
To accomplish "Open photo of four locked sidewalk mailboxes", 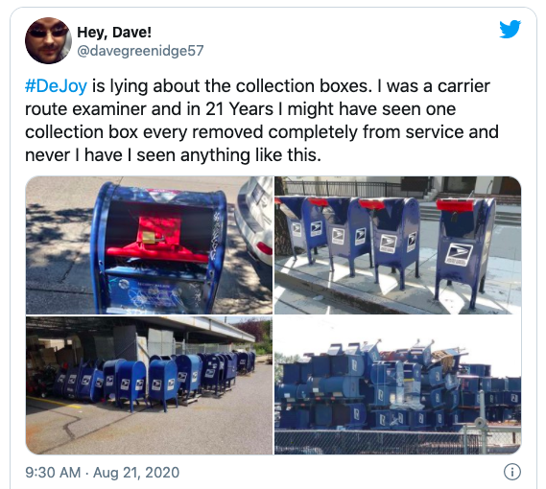I will point(397,245).
